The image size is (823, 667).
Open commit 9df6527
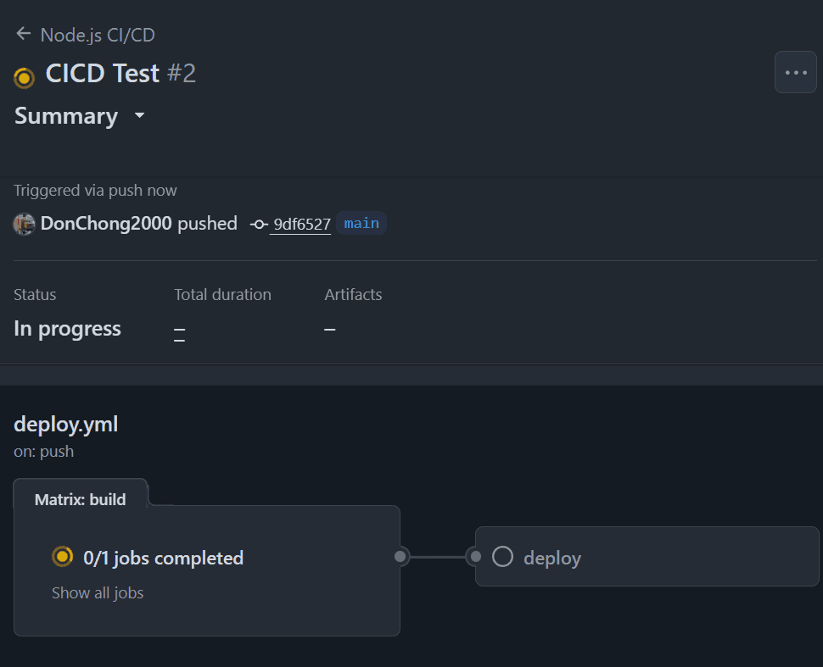pyautogui.click(x=301, y=225)
